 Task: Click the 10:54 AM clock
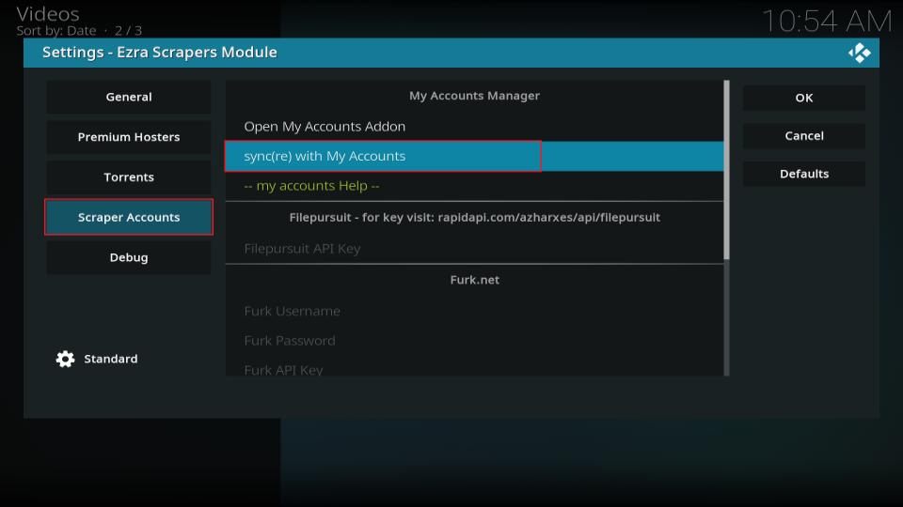click(x=827, y=22)
